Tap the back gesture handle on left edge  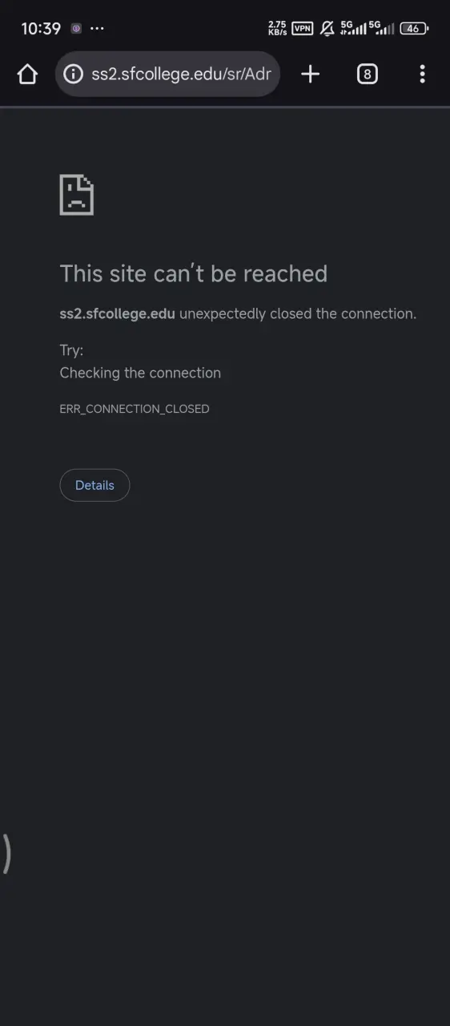pyautogui.click(x=6, y=853)
